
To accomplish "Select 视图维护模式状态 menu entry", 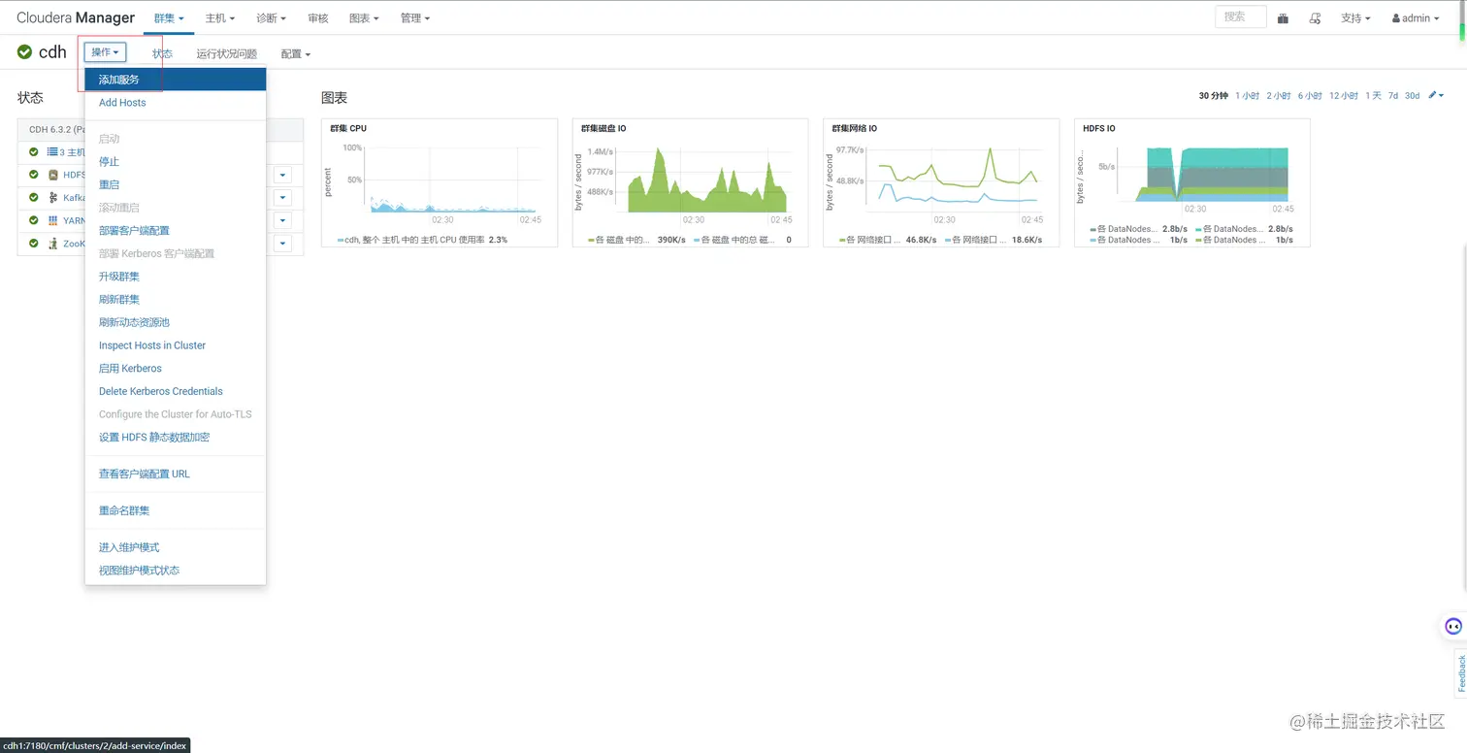I will tap(176, 571).
